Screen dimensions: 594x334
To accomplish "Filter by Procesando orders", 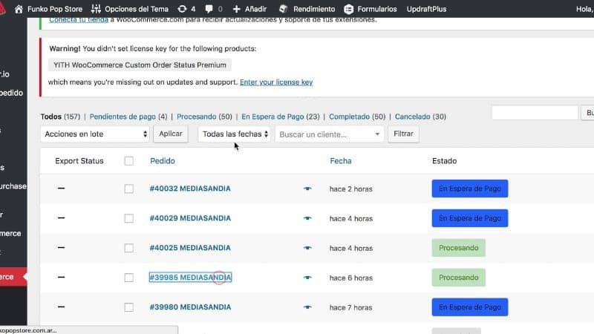I will (x=196, y=117).
